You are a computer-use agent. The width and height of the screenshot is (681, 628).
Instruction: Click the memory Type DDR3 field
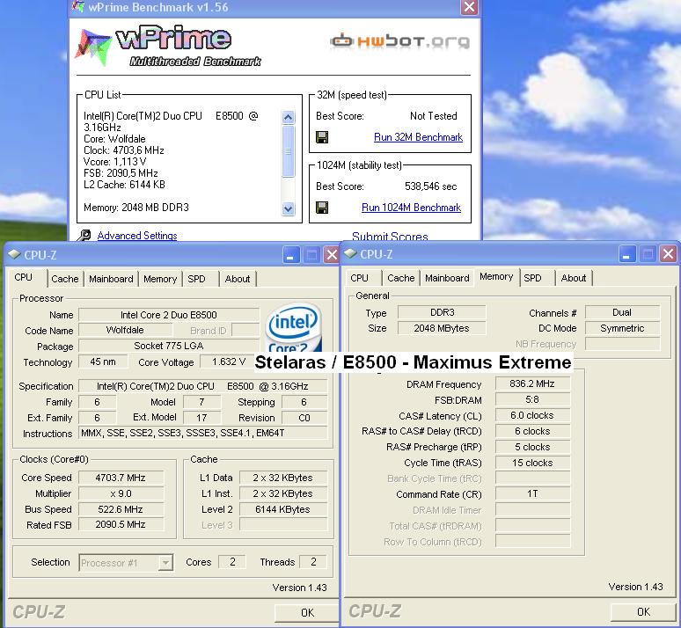click(443, 313)
